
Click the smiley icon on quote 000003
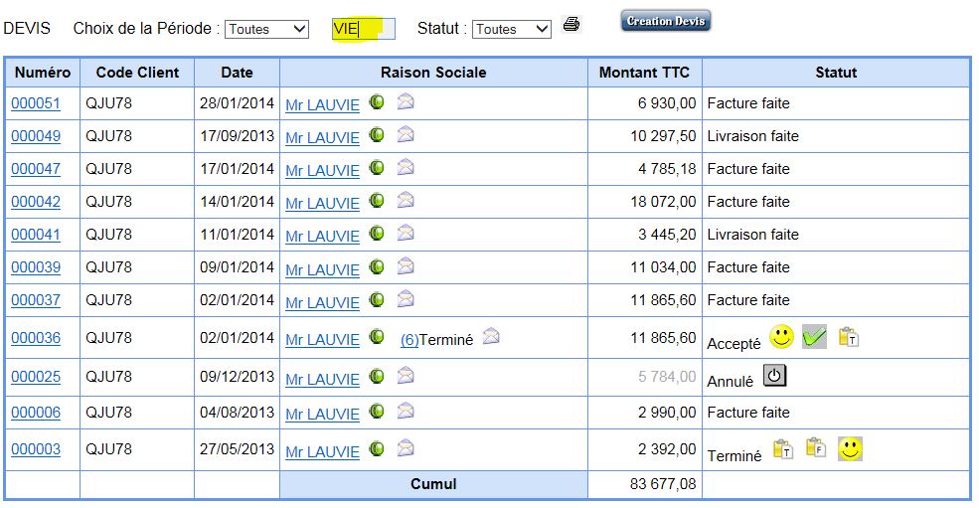[x=849, y=449]
